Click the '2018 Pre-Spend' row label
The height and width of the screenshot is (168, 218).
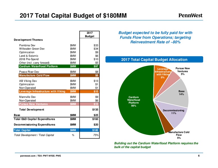tap(29, 59)
